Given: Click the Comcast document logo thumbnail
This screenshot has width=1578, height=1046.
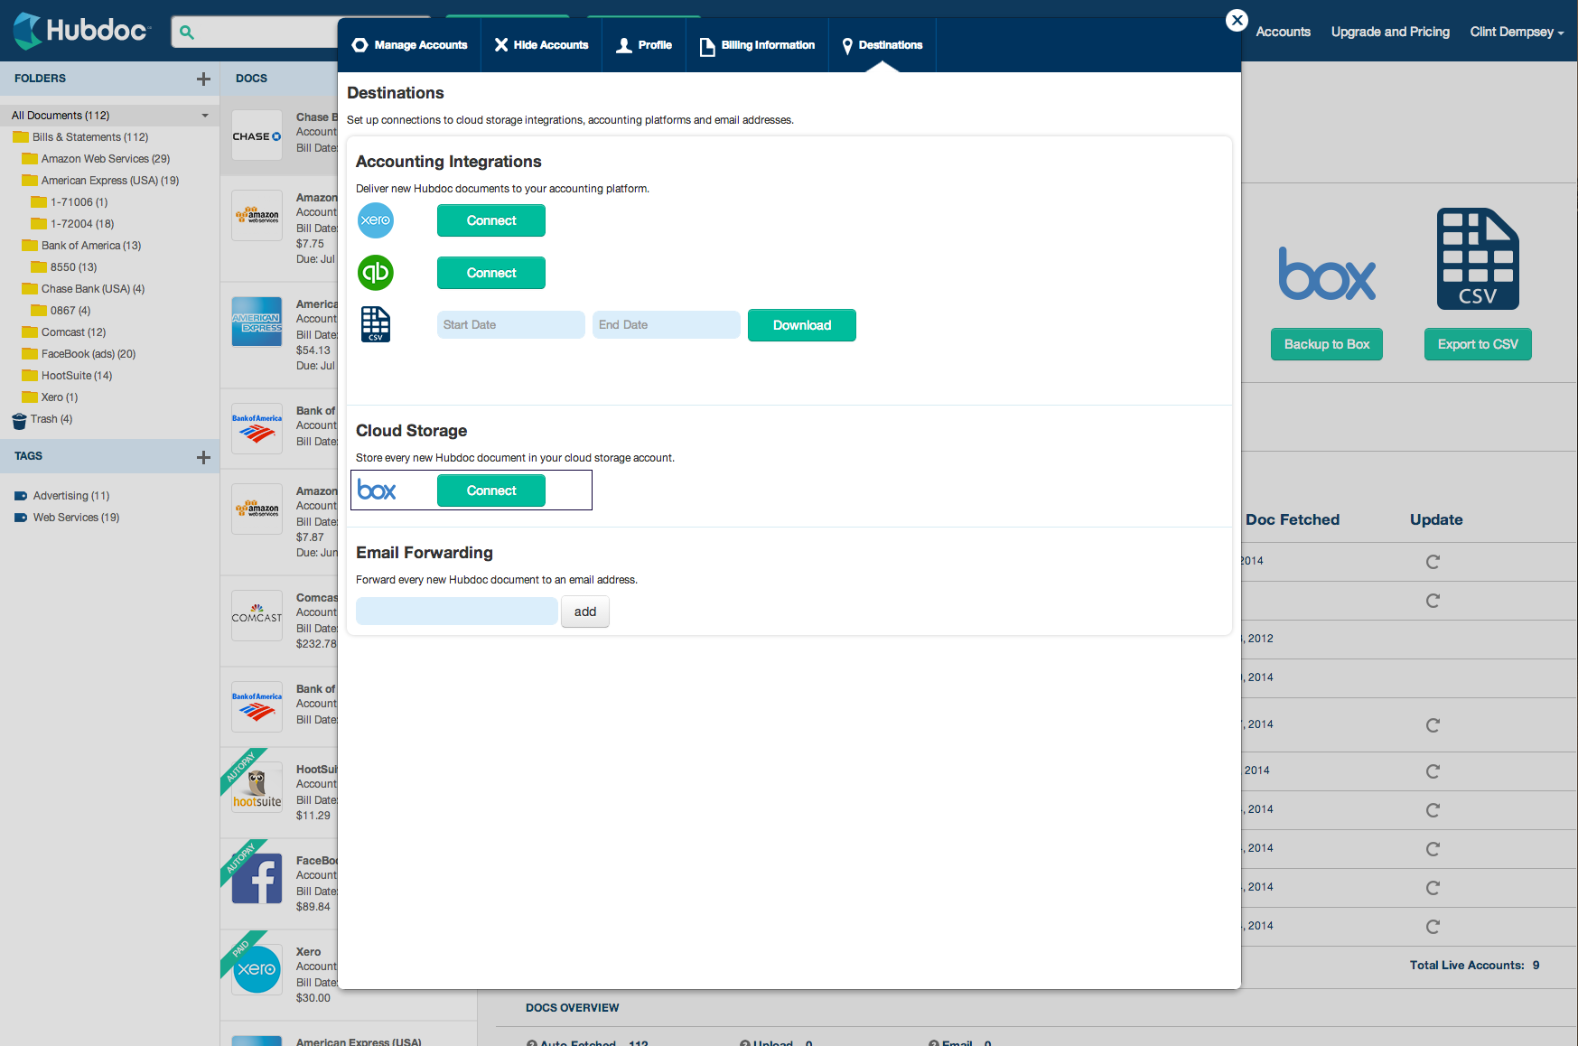Looking at the screenshot, I should coord(257,616).
